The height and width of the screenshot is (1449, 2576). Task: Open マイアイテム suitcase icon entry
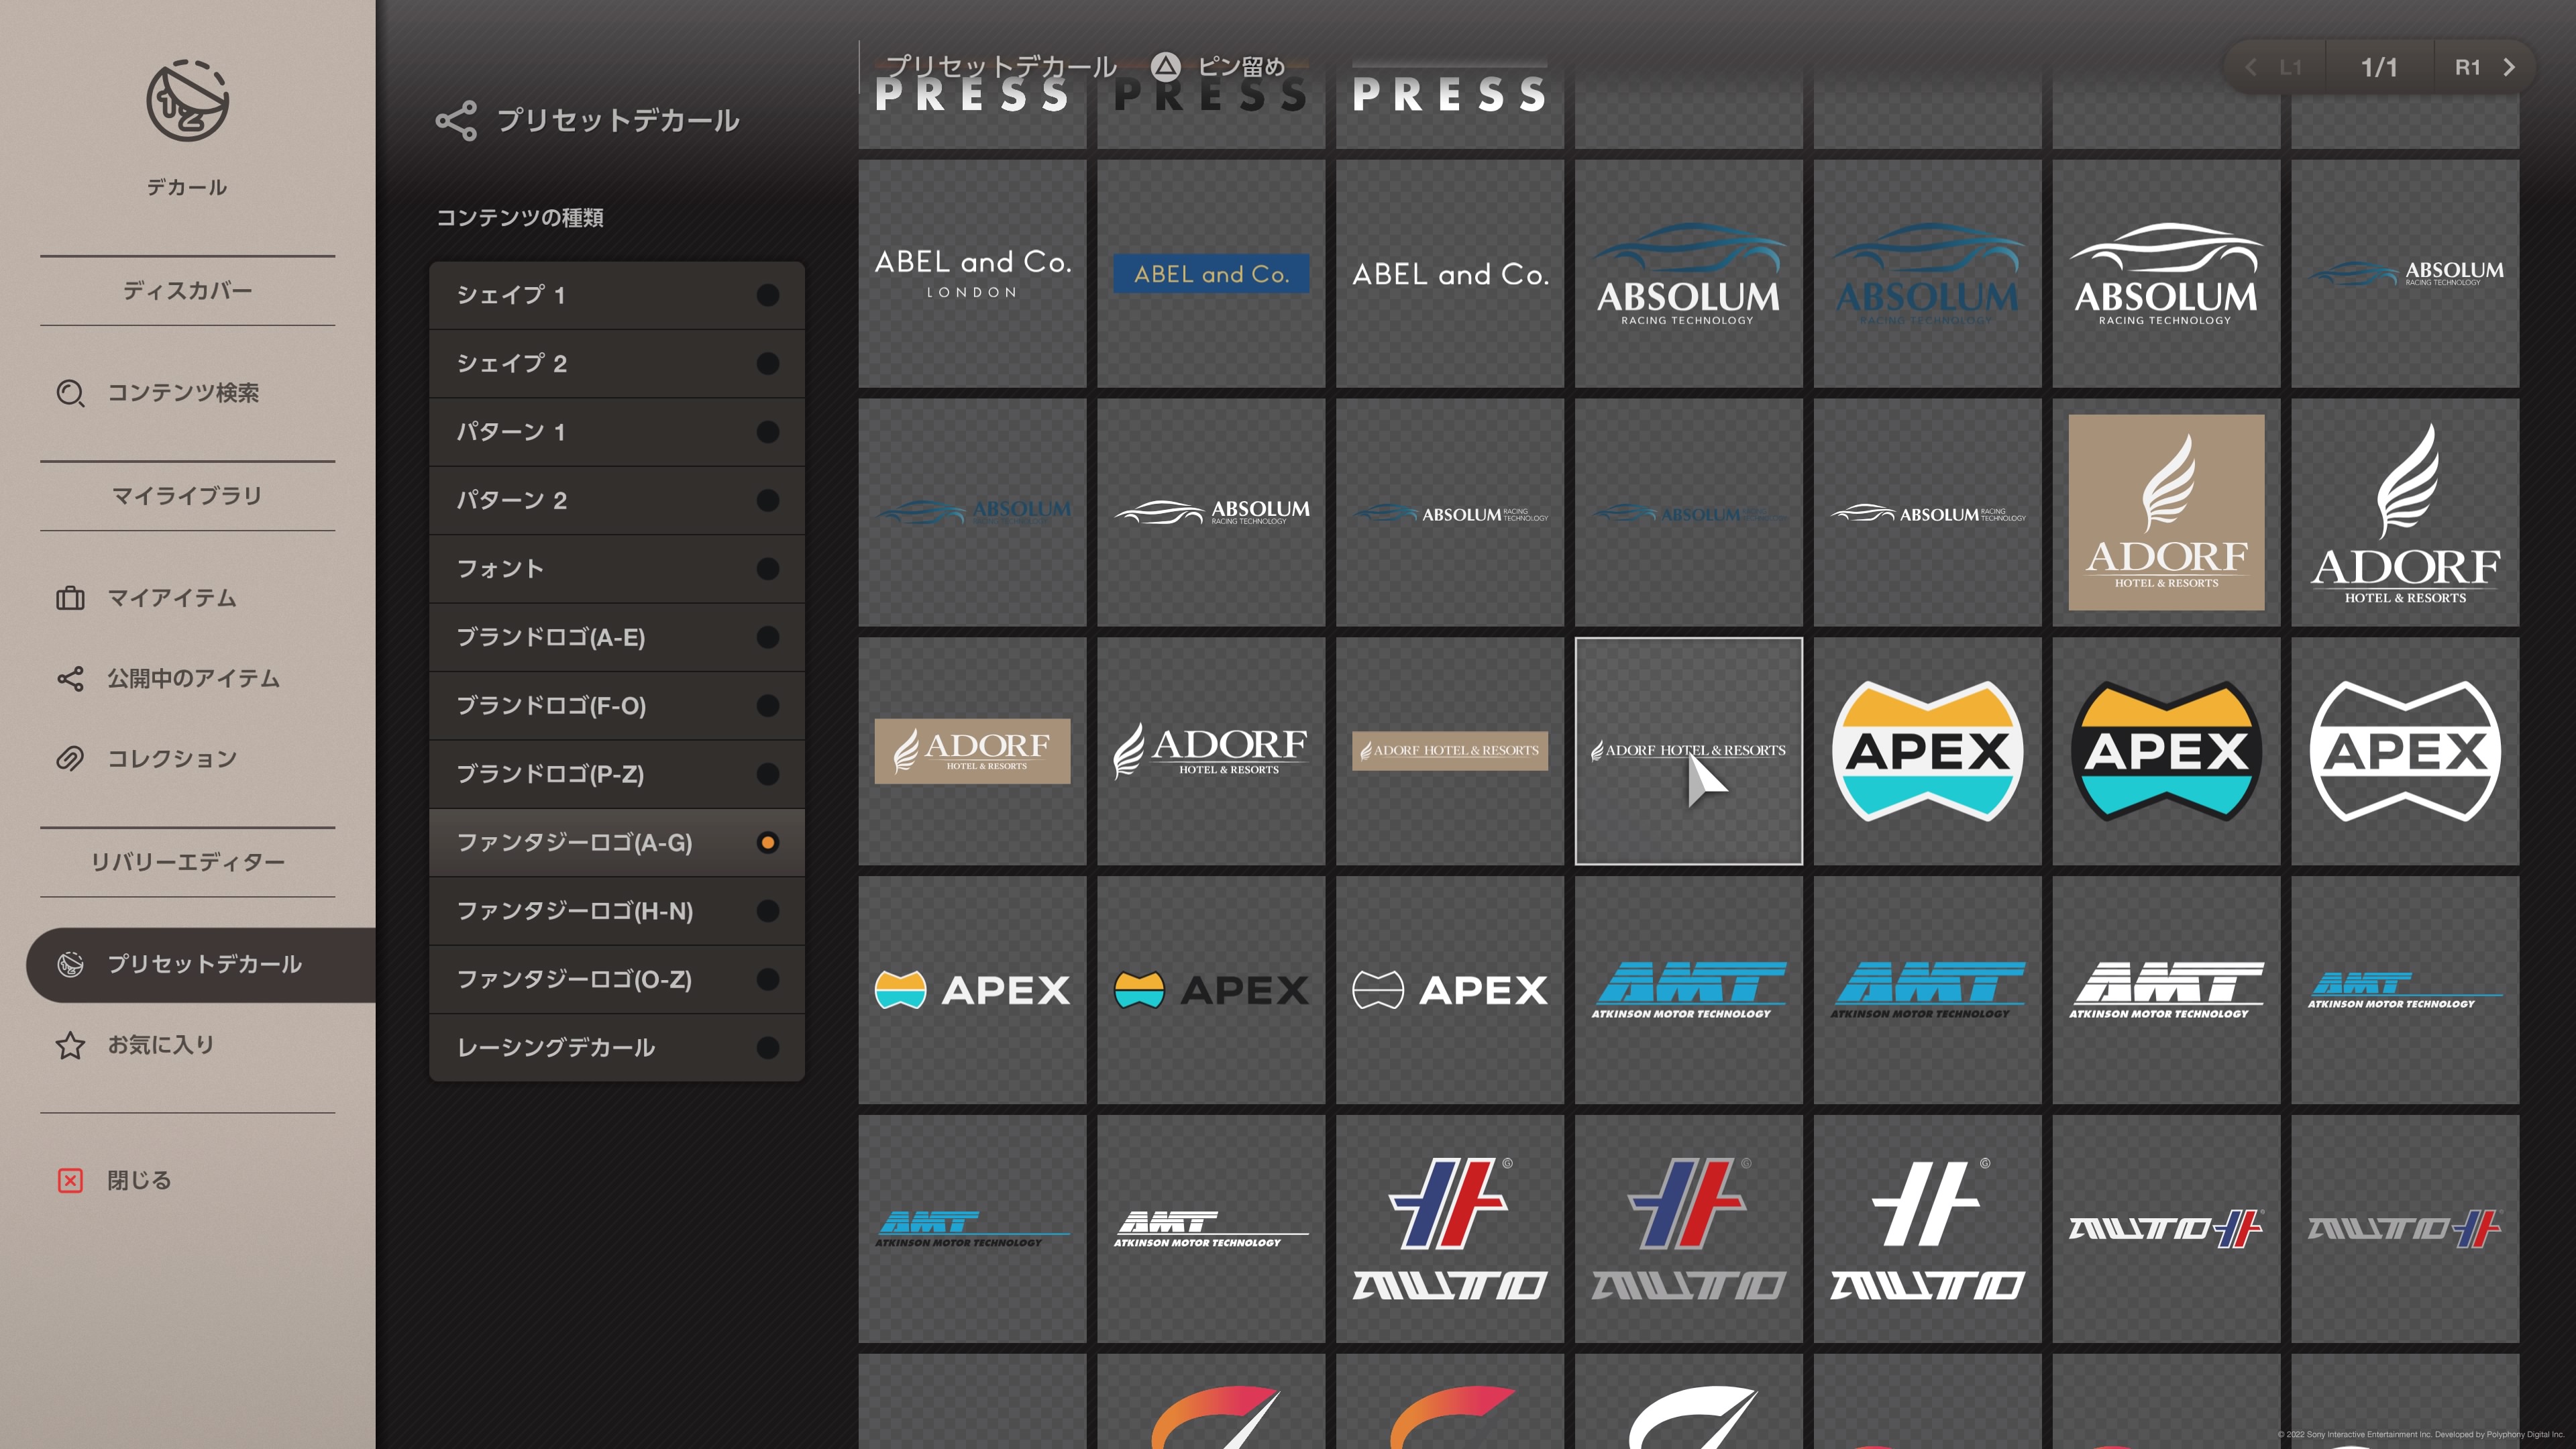[70, 598]
